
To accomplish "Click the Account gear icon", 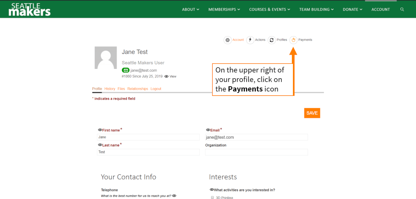I will tap(227, 40).
